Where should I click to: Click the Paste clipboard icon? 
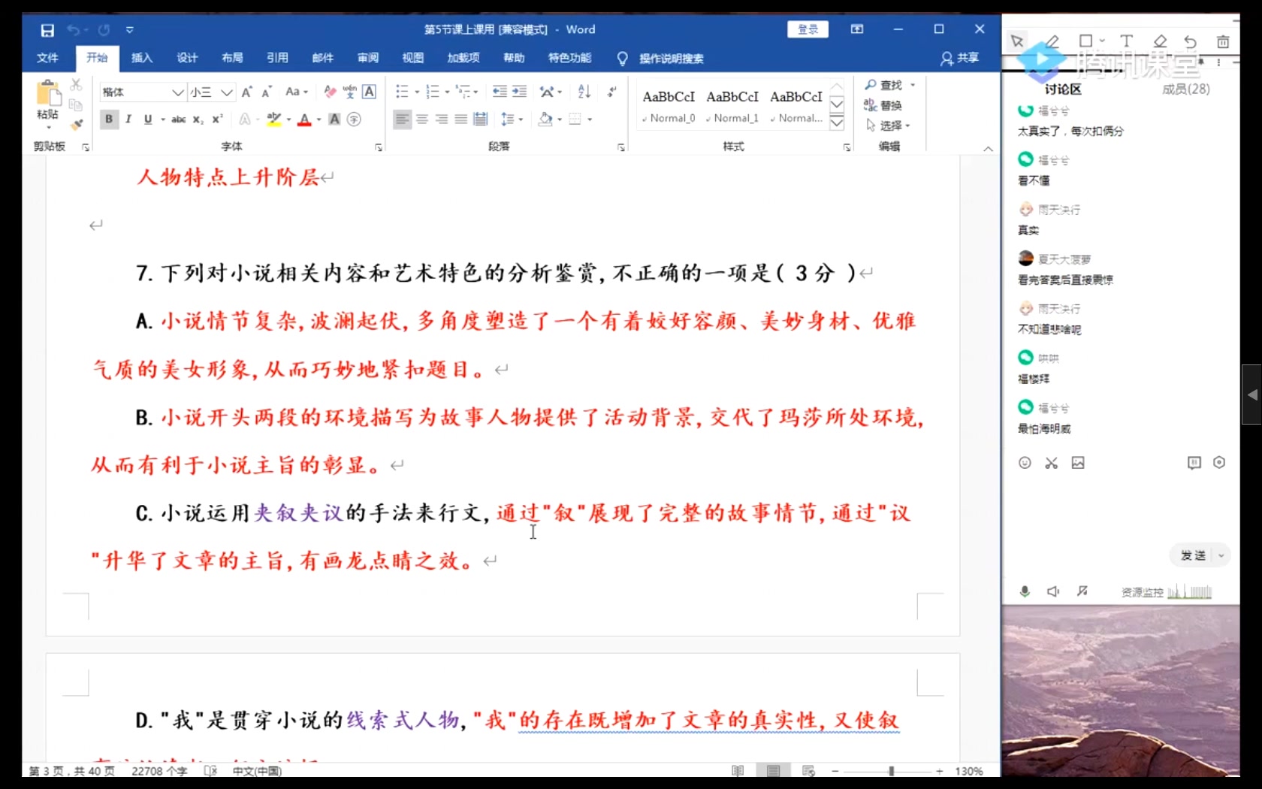tap(48, 94)
